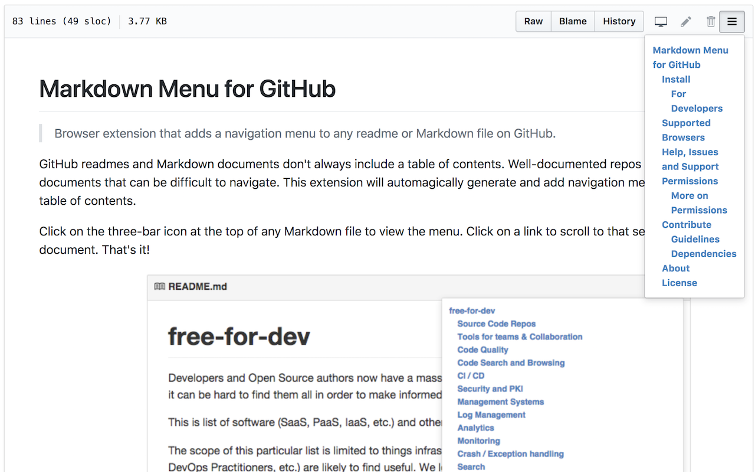Jump to the Install section
The width and height of the screenshot is (755, 472).
click(x=676, y=79)
